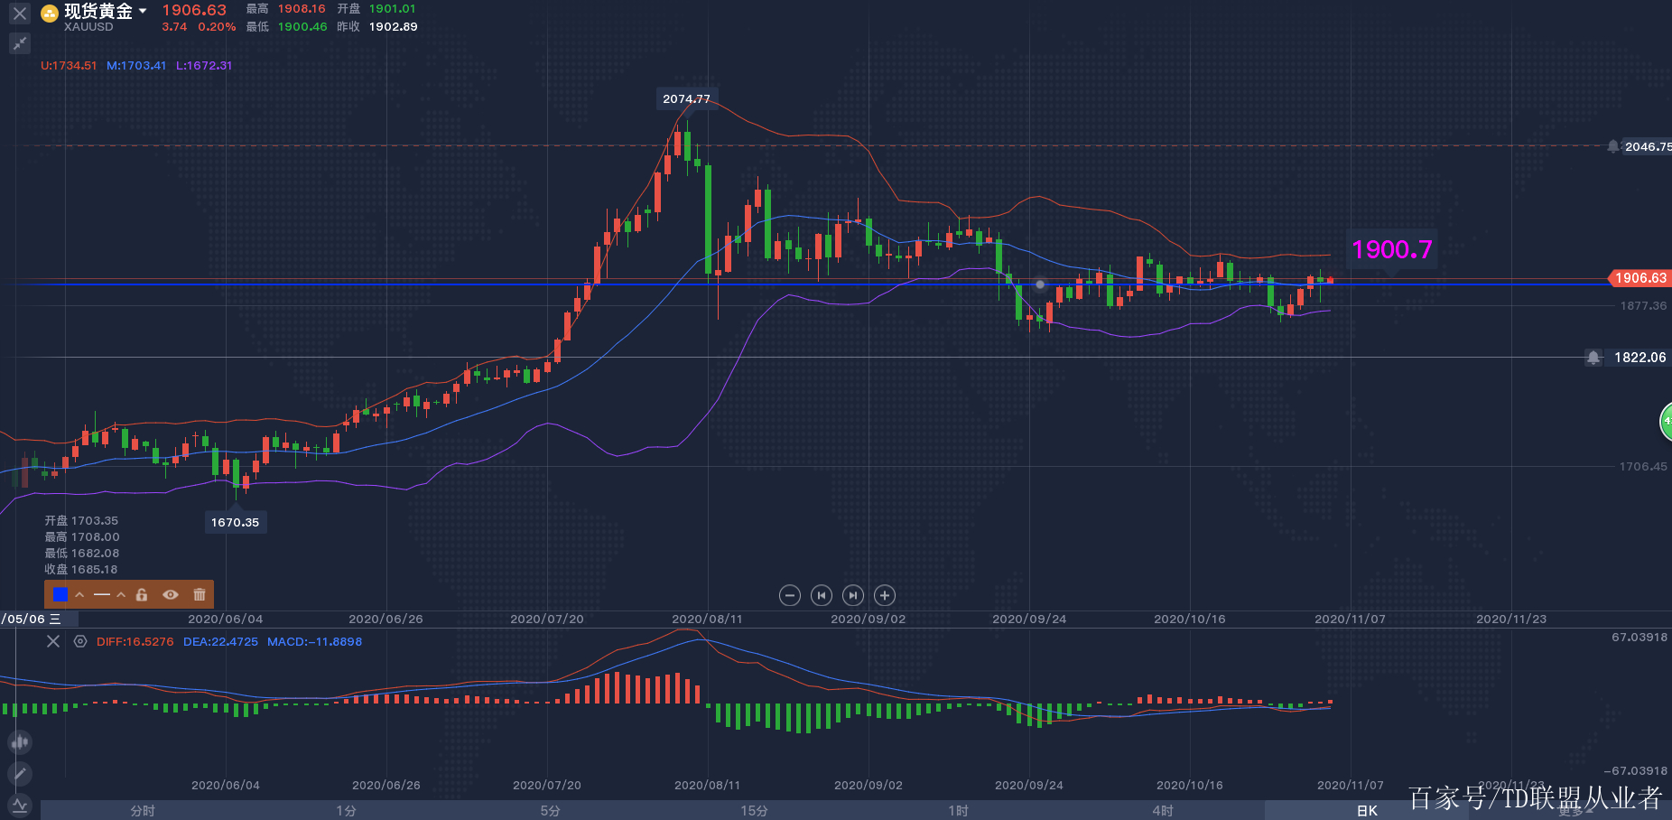Viewport: 1672px width, 820px height.
Task: Jump to the previous candle with skip-back button
Action: click(822, 595)
